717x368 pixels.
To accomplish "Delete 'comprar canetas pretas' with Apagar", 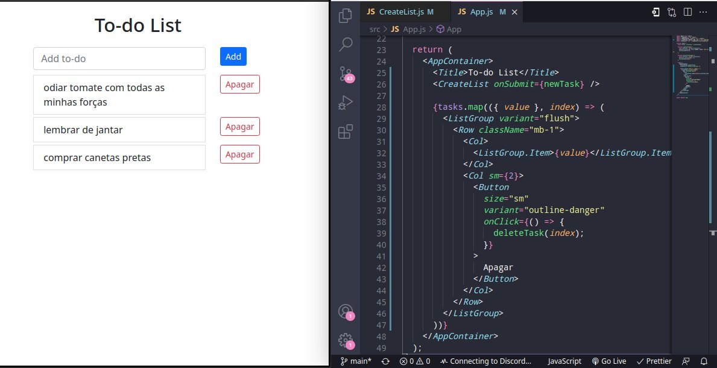I will pos(239,154).
